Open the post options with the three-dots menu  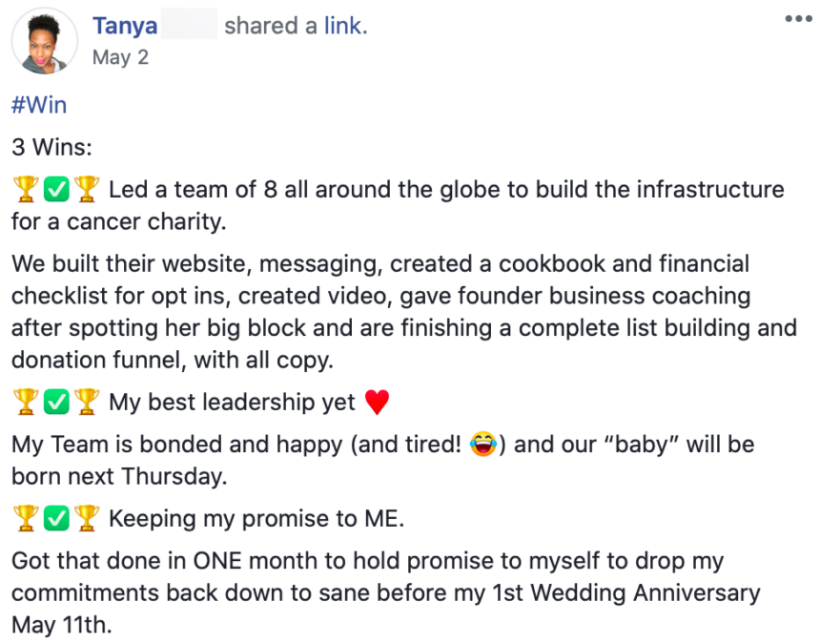tap(799, 17)
